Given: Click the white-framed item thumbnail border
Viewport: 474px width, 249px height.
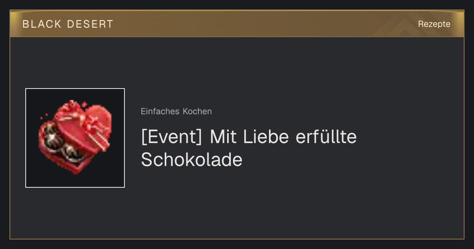Looking at the screenshot, I should pos(75,89).
